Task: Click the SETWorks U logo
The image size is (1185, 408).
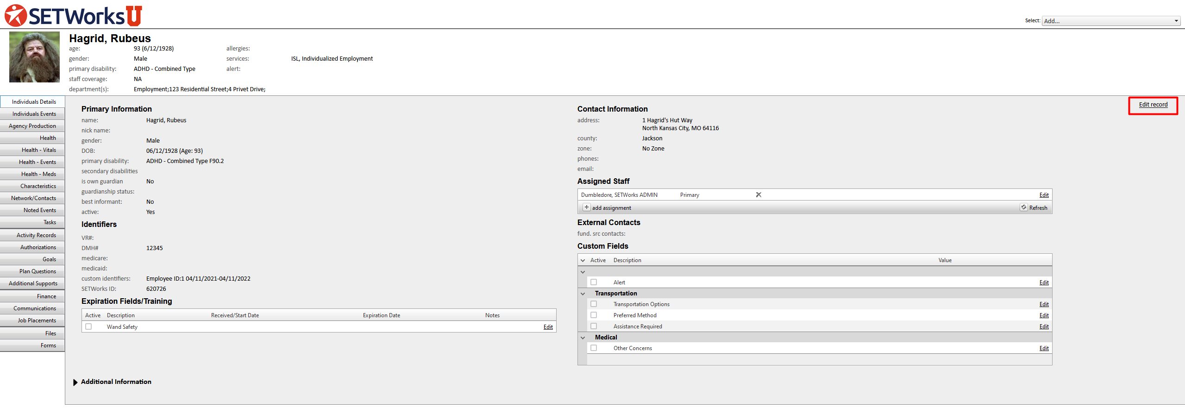Action: [73, 15]
